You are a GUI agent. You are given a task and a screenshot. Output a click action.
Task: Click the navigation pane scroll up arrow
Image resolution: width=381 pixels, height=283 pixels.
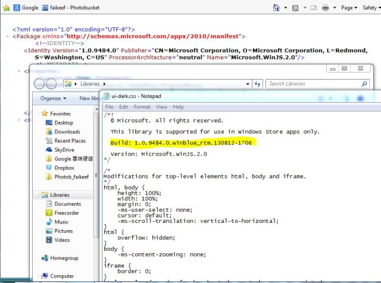96,109
